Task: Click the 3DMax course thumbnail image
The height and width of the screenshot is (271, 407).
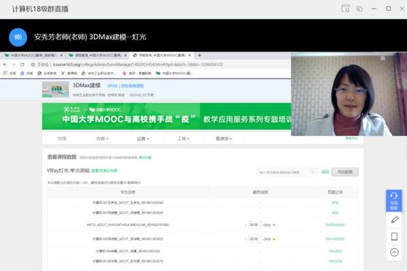Action: (x=56, y=89)
